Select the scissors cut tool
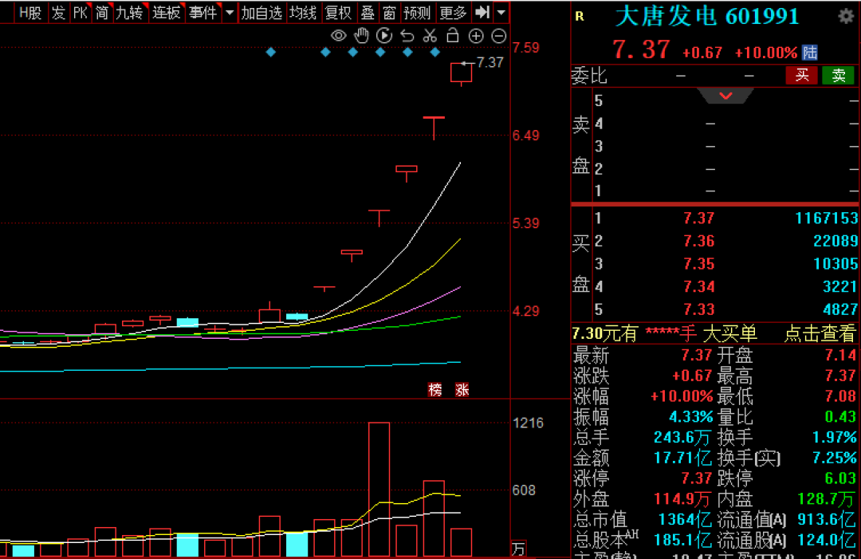 [x=430, y=36]
